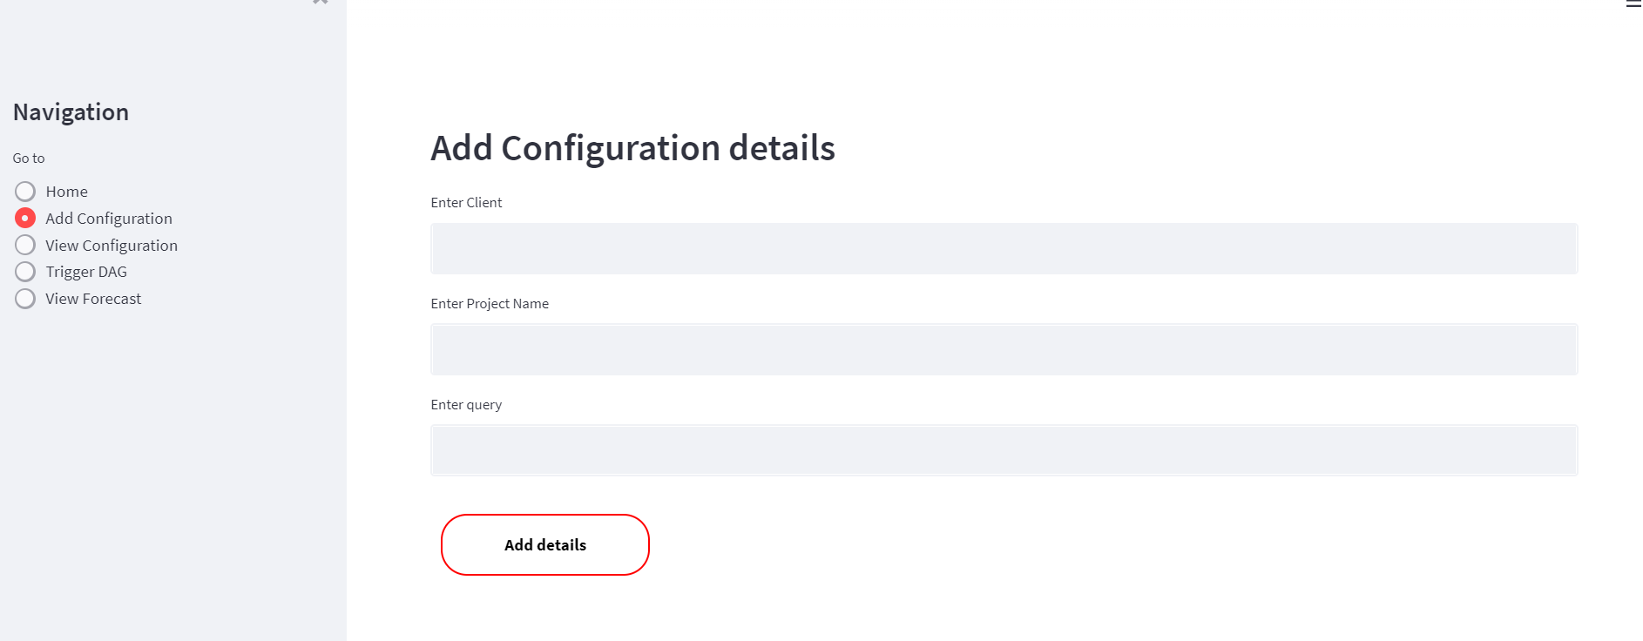The width and height of the screenshot is (1643, 641).
Task: Open the hamburger menu at top right
Action: (1633, 3)
